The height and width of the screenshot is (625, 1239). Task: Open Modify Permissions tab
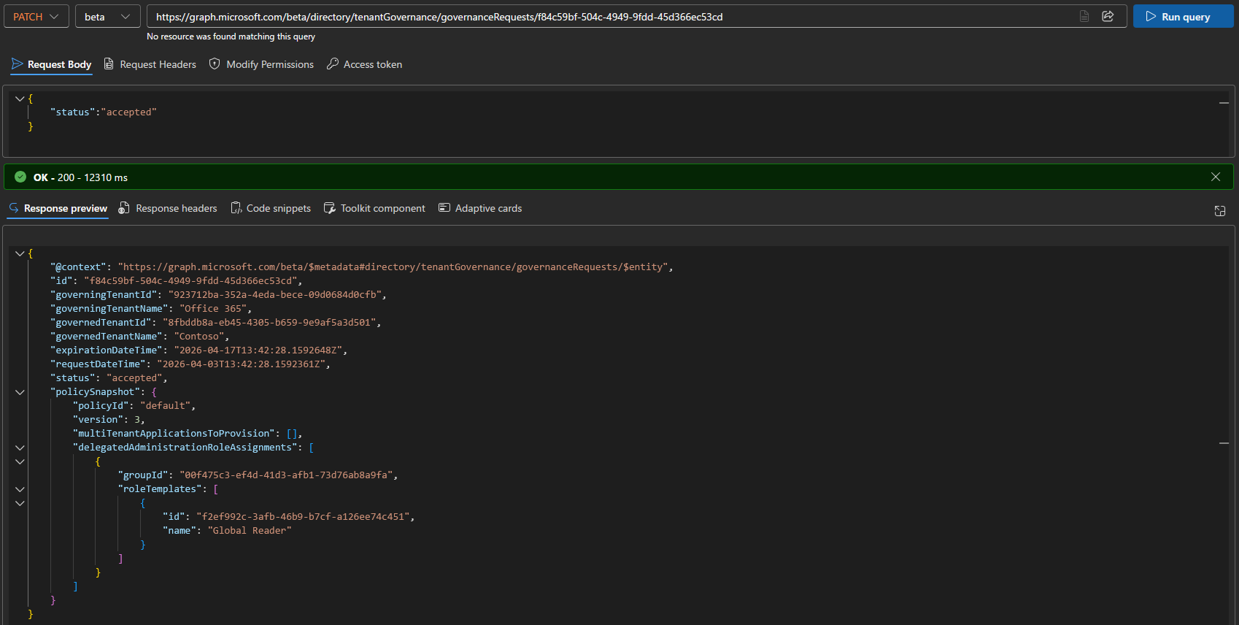(x=262, y=64)
